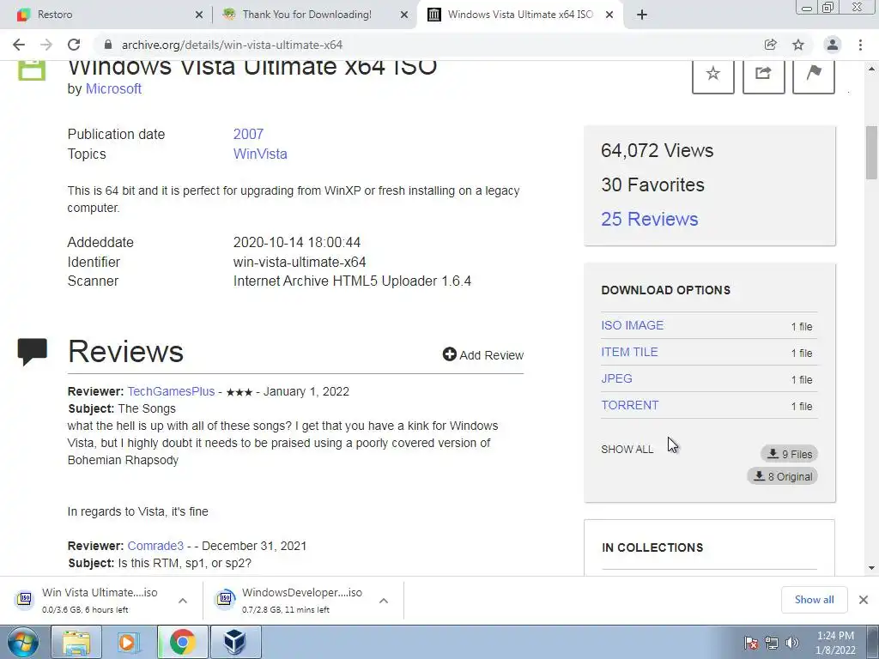Click the Chrome taskbar icon
The width and height of the screenshot is (879, 659).
(x=182, y=642)
